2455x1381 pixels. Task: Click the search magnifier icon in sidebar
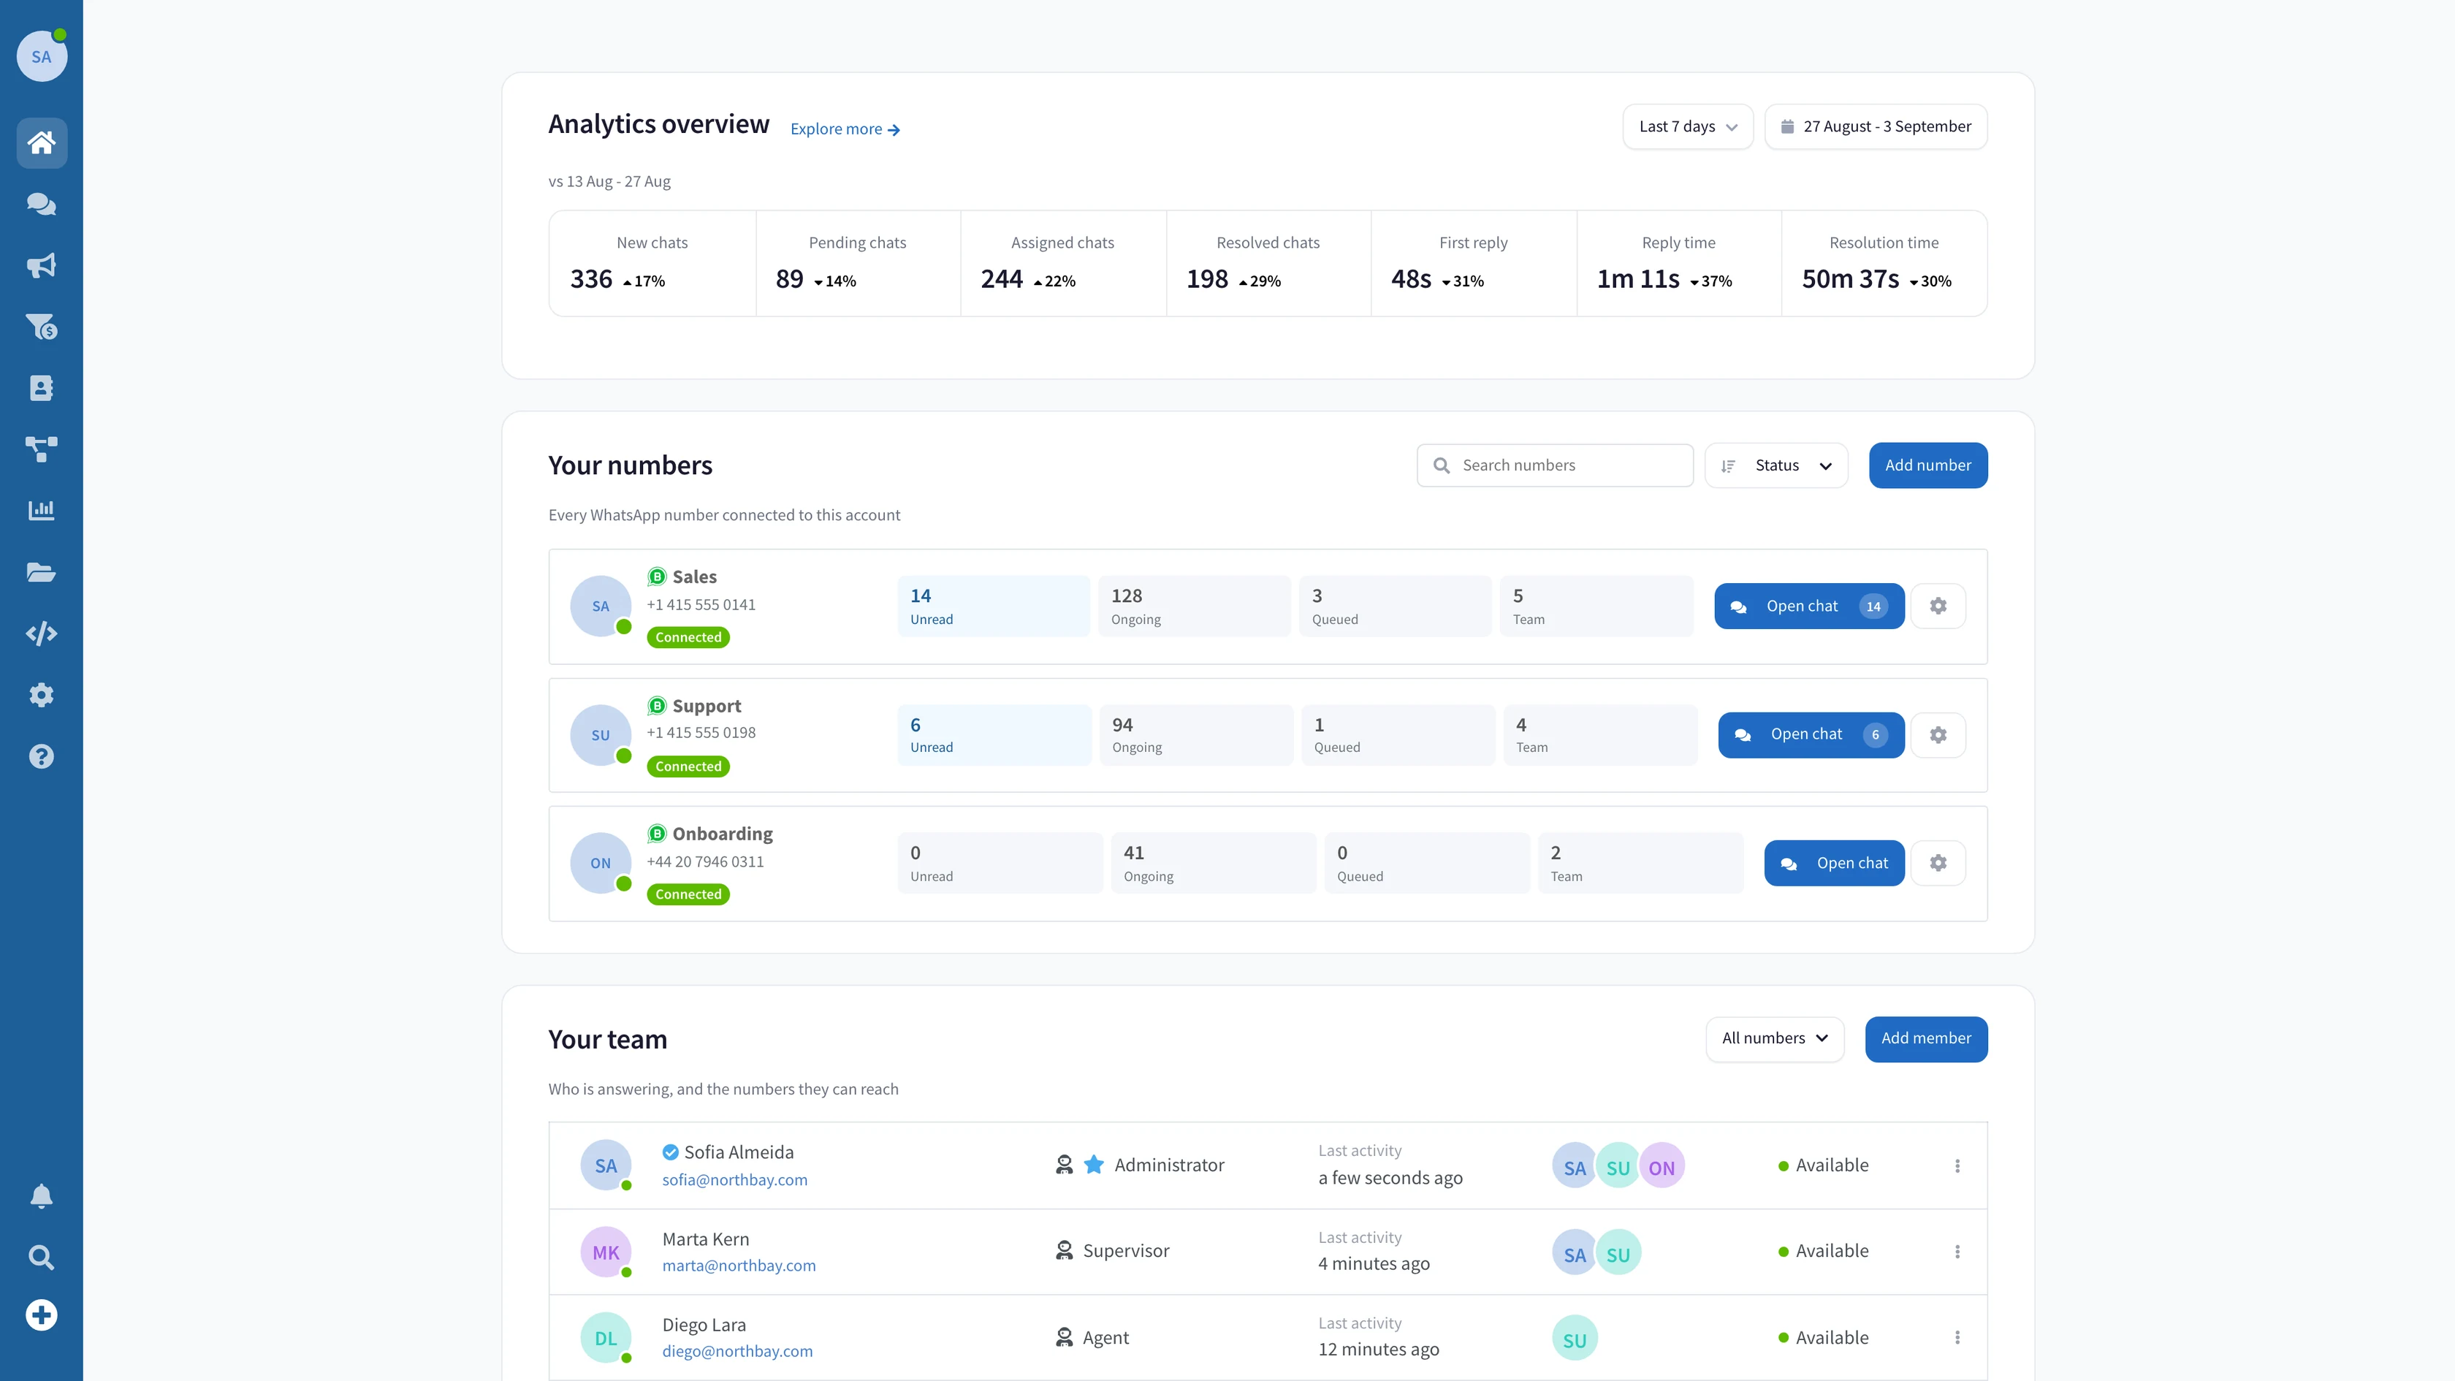(x=41, y=1257)
